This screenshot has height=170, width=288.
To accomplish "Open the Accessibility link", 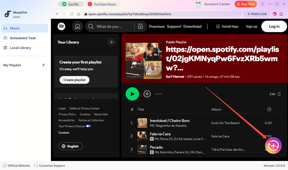I will point(66,120).
